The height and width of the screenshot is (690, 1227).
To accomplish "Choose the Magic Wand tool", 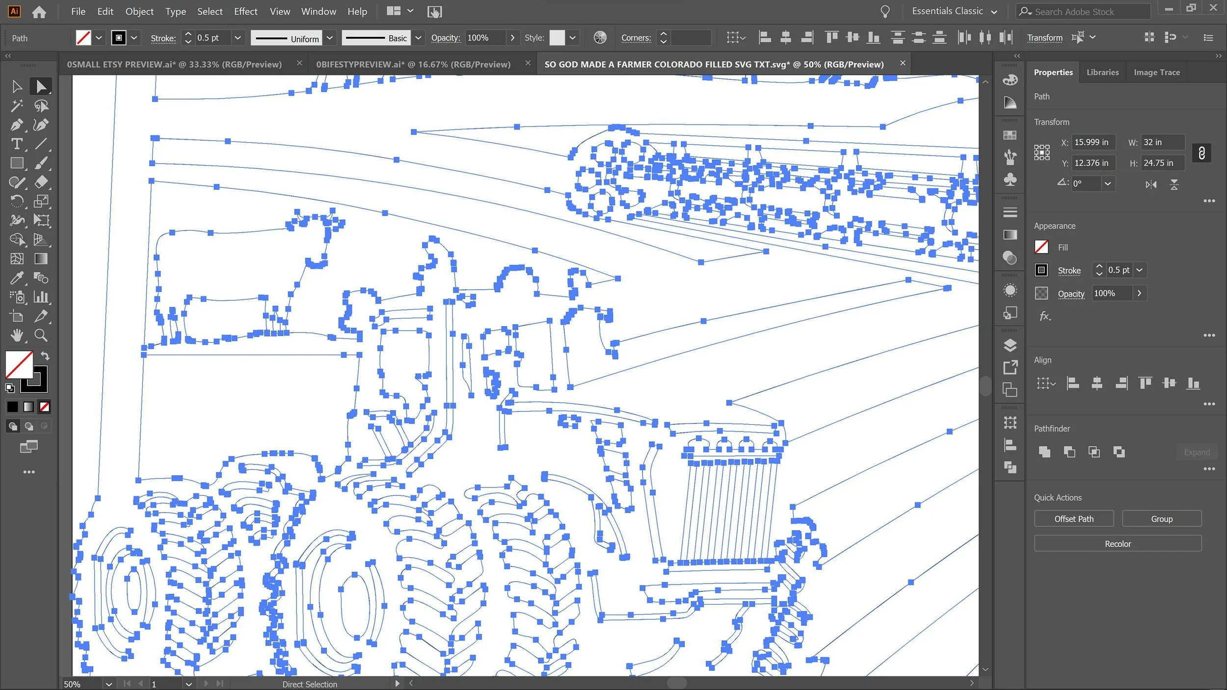I will coord(16,106).
